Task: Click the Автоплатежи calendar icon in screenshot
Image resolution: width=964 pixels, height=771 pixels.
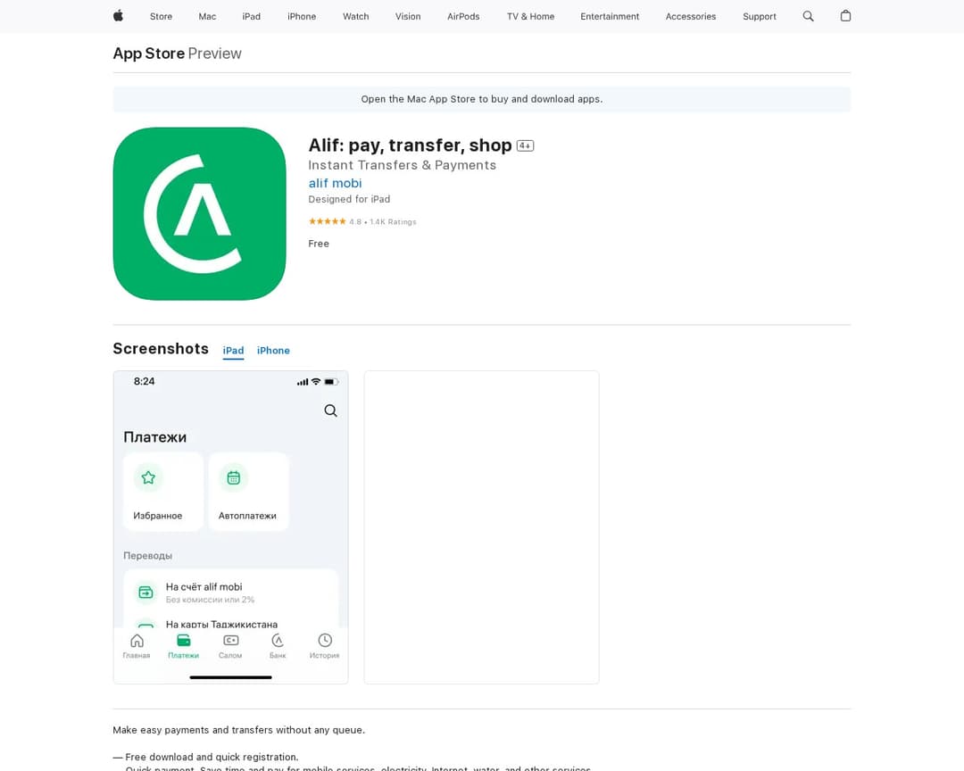Action: point(234,477)
